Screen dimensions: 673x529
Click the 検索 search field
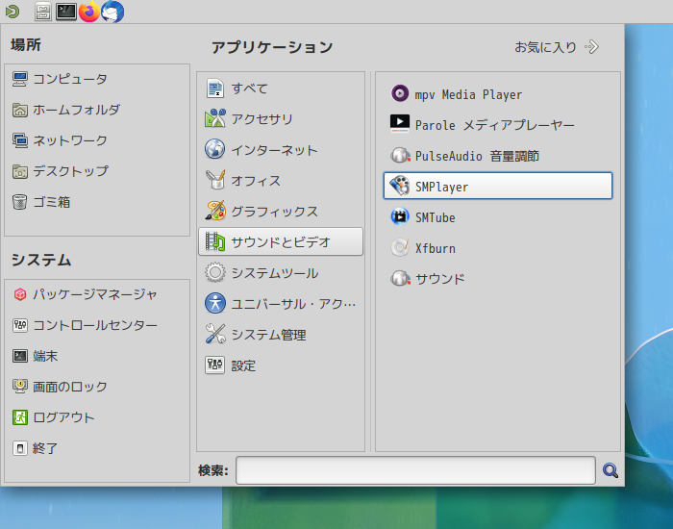coord(415,470)
